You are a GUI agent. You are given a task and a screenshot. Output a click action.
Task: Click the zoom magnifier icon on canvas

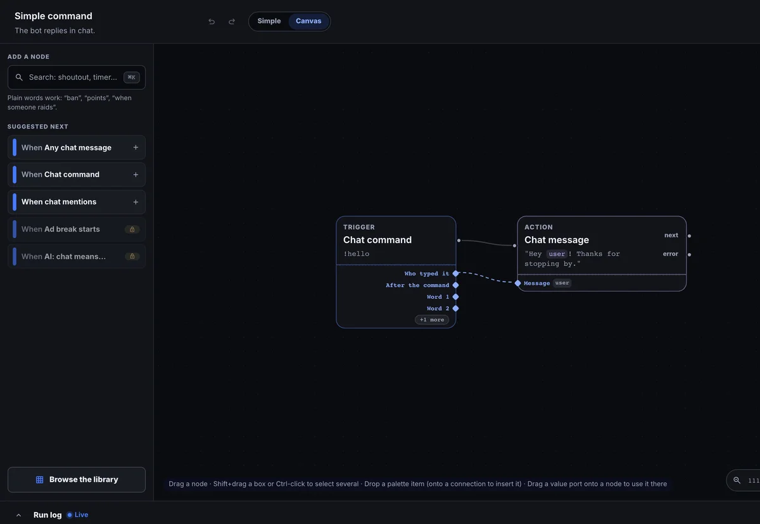[737, 480]
